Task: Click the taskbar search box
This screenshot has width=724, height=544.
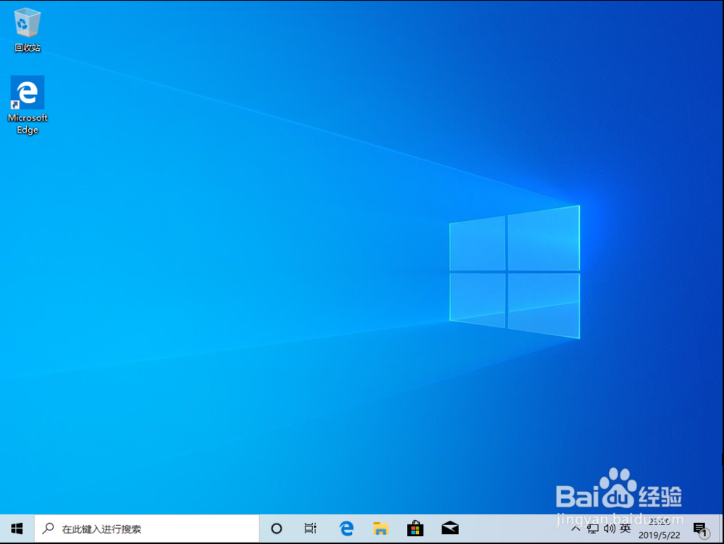Action: (147, 529)
